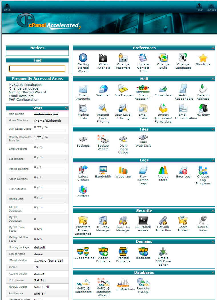Log out via Logout button
The width and height of the screenshot is (217, 300).
[211, 7]
